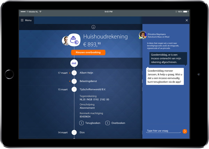Close the chat panel

pos(187,20)
